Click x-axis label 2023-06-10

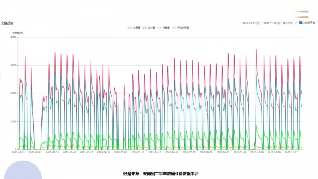click(x=155, y=152)
